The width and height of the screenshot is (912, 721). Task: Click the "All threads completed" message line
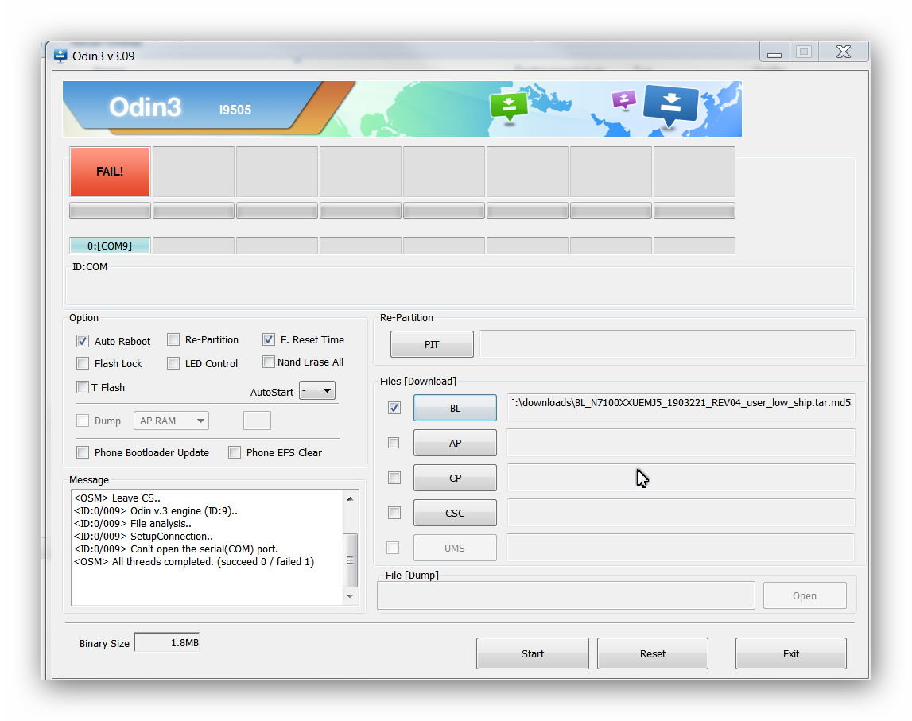(x=194, y=562)
